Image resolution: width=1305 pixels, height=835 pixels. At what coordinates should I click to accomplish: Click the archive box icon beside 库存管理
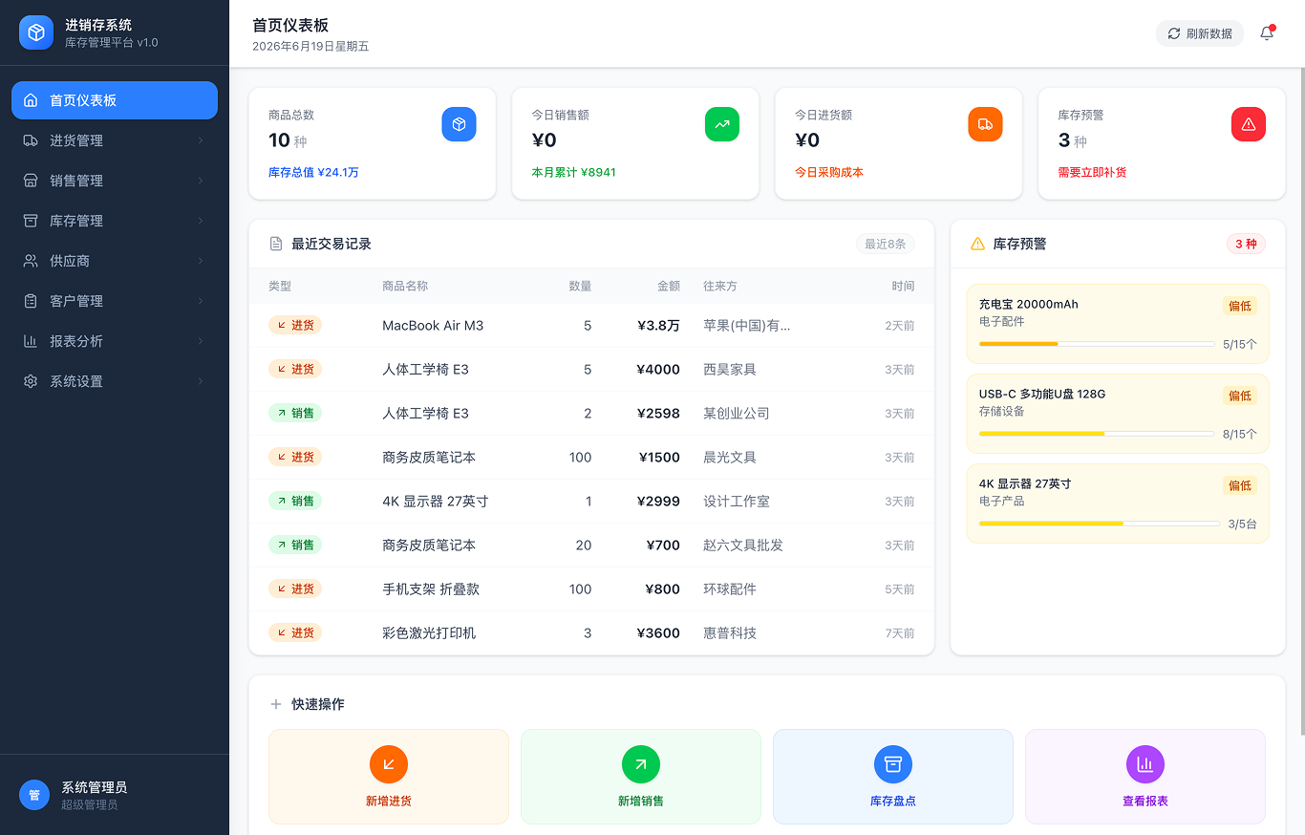pos(31,221)
